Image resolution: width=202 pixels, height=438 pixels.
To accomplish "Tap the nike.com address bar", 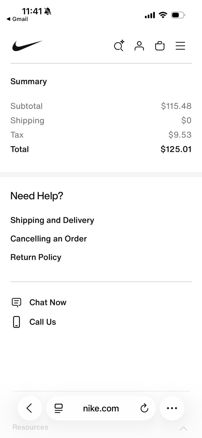I will point(101,408).
